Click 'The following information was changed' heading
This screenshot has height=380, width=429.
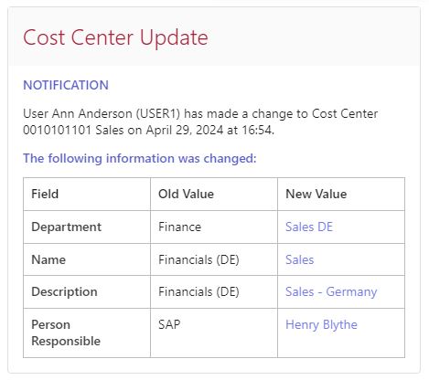(140, 159)
